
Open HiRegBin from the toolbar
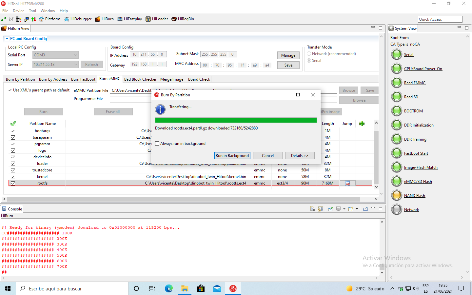click(183, 19)
